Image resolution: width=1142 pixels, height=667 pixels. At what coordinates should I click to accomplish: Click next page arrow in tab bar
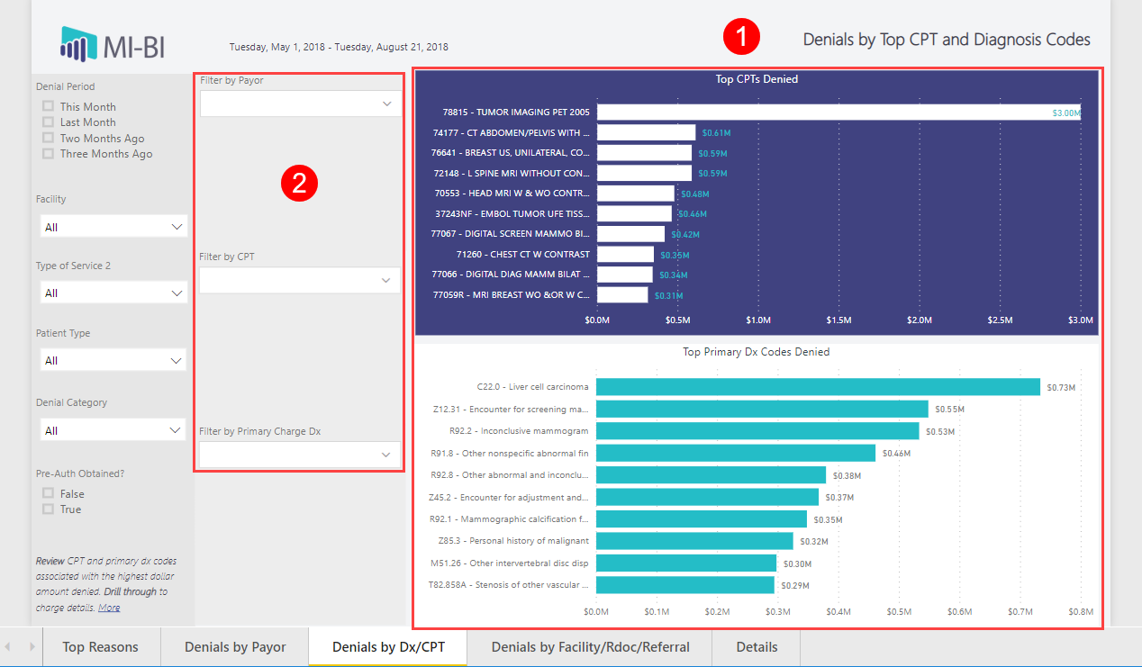tap(32, 646)
